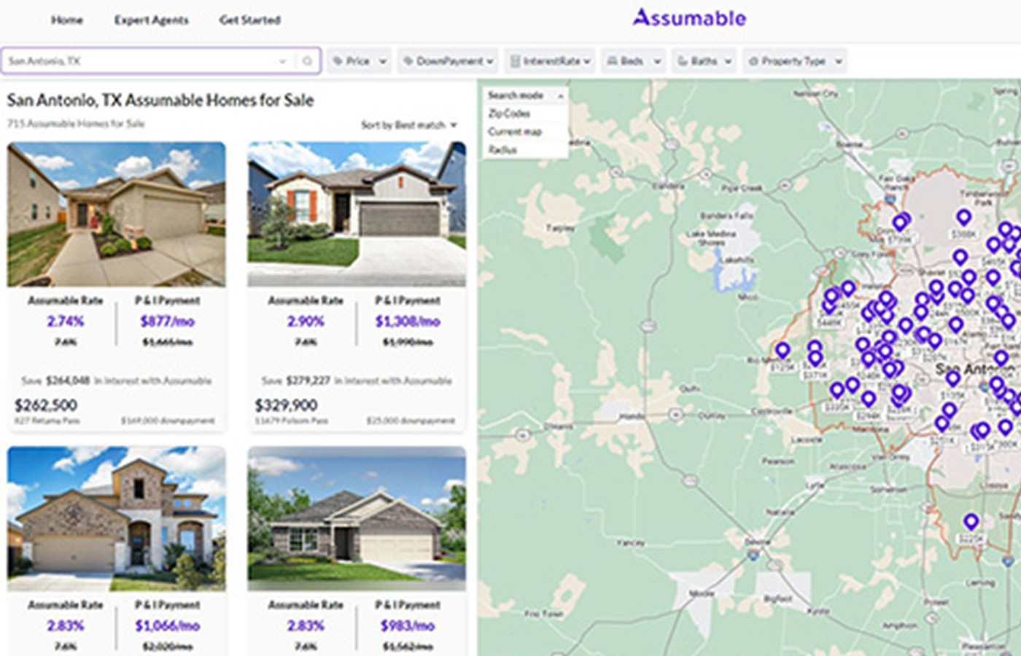1021x656 pixels.
Task: Open the $262,500 listing photo
Action: [117, 214]
